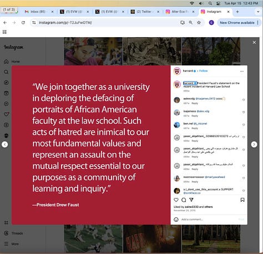Open sound volume in macOS menu bar
The width and height of the screenshot is (263, 254).
point(201,3)
